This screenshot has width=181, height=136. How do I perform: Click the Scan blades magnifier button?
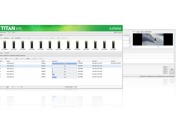pos(17,38)
